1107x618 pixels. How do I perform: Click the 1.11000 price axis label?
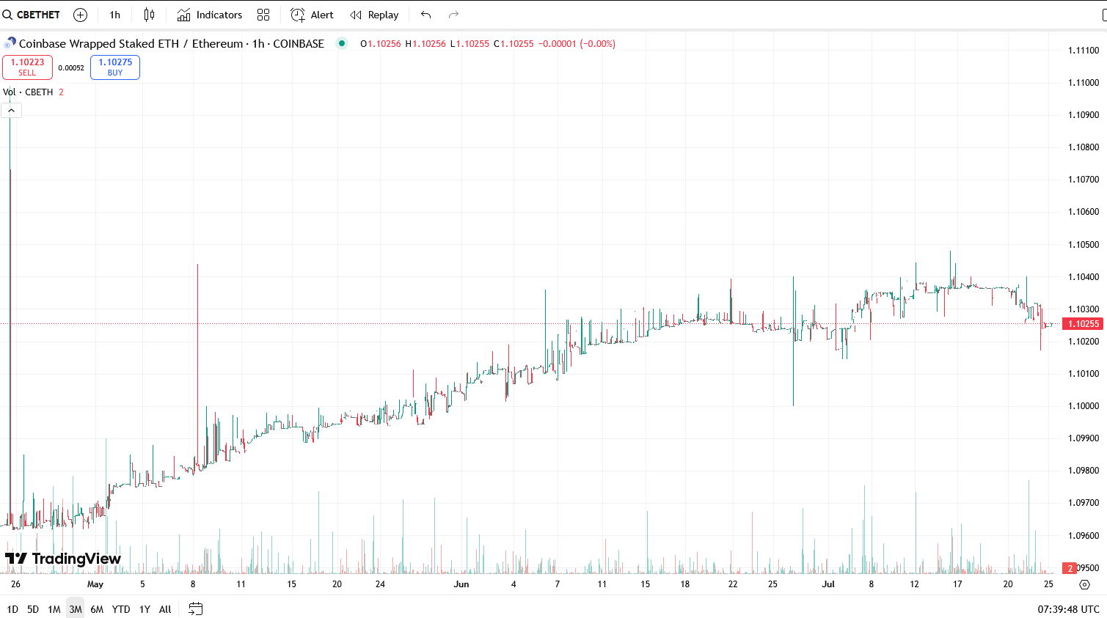pyautogui.click(x=1084, y=83)
